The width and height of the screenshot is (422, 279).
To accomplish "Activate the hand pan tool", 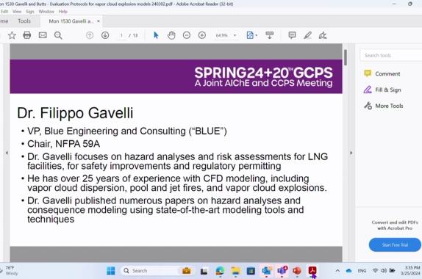I will (171, 35).
